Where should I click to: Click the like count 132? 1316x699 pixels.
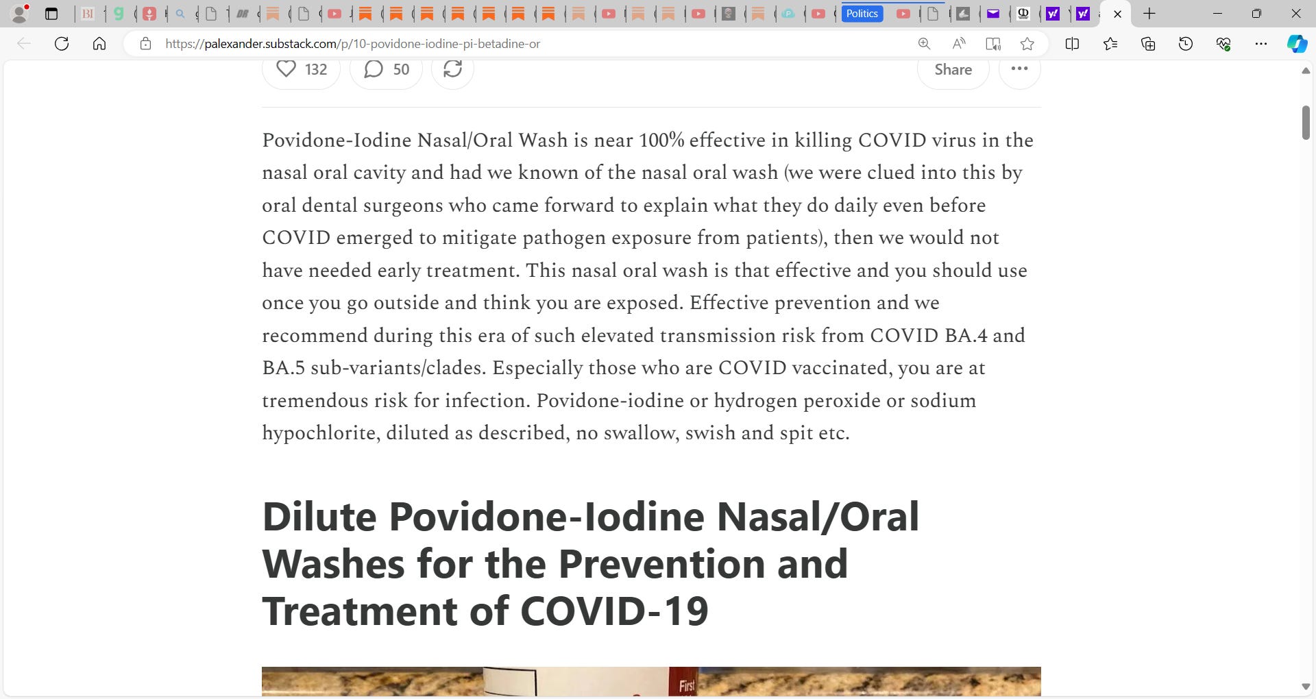pos(316,69)
